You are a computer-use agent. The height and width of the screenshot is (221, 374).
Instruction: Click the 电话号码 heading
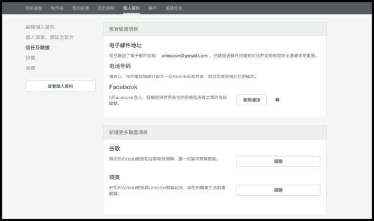[120, 66]
